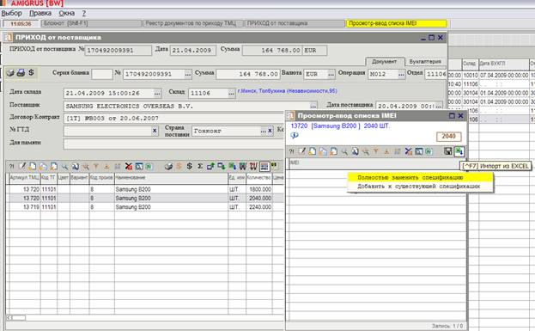
Task: Clear the Страна поставки field with X
Action: coord(270,131)
